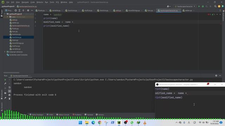The height and width of the screenshot is (126, 225).
Task: Open WhatsApp from taskbar
Action: point(132,122)
